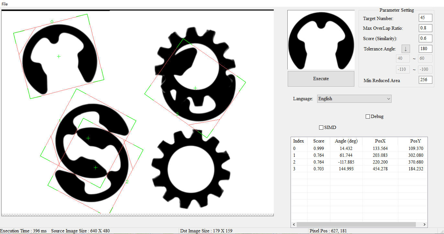Edit the Score (Similarity) field
The width and height of the screenshot is (444, 234).
point(426,38)
